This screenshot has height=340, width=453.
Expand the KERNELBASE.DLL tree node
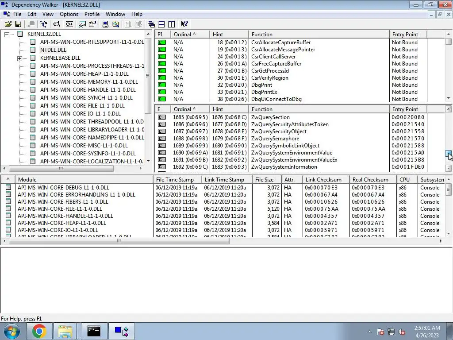point(19,58)
